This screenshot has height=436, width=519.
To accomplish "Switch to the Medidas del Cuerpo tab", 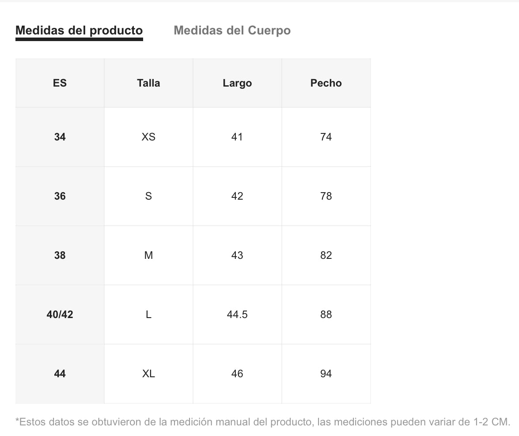I will click(x=232, y=30).
